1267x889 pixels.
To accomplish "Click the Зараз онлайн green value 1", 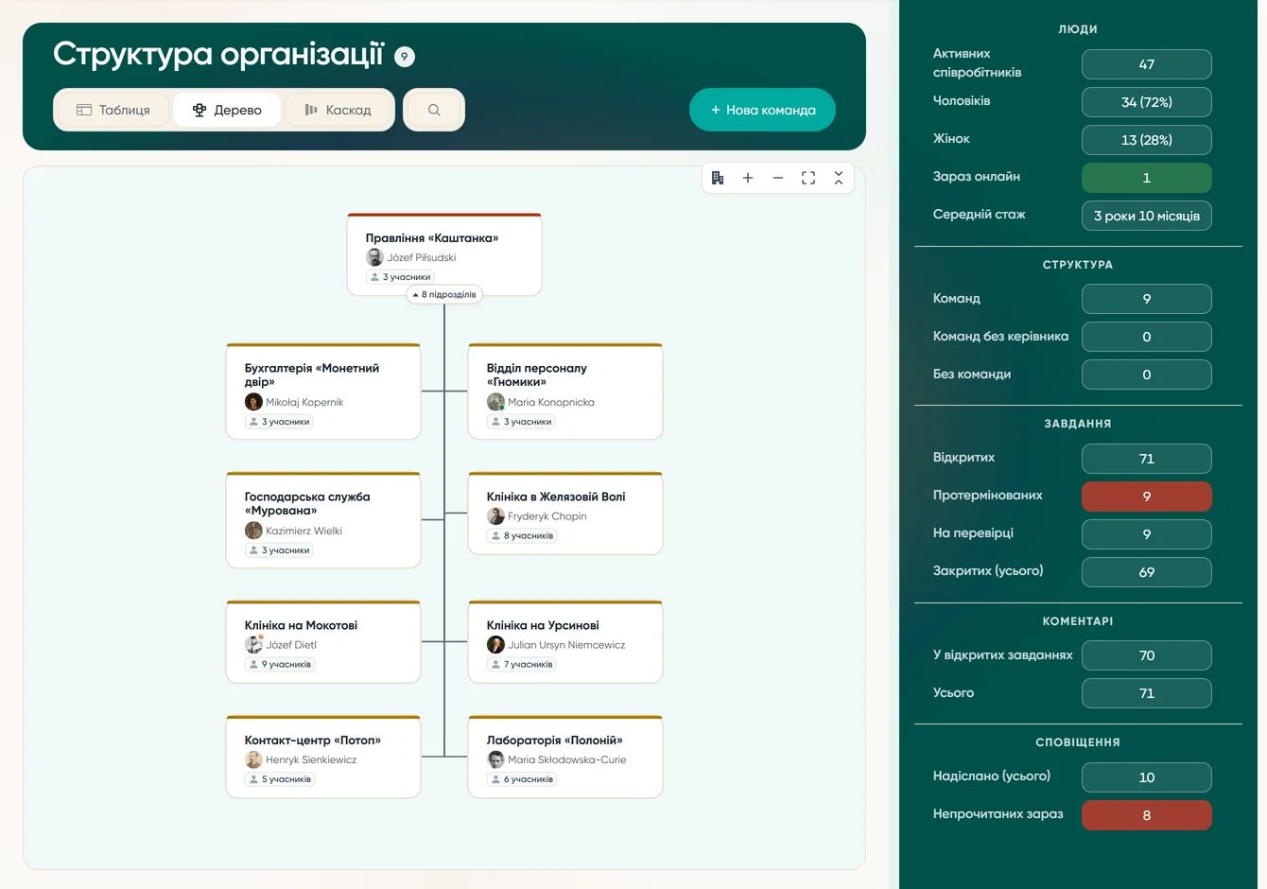I will pyautogui.click(x=1147, y=178).
